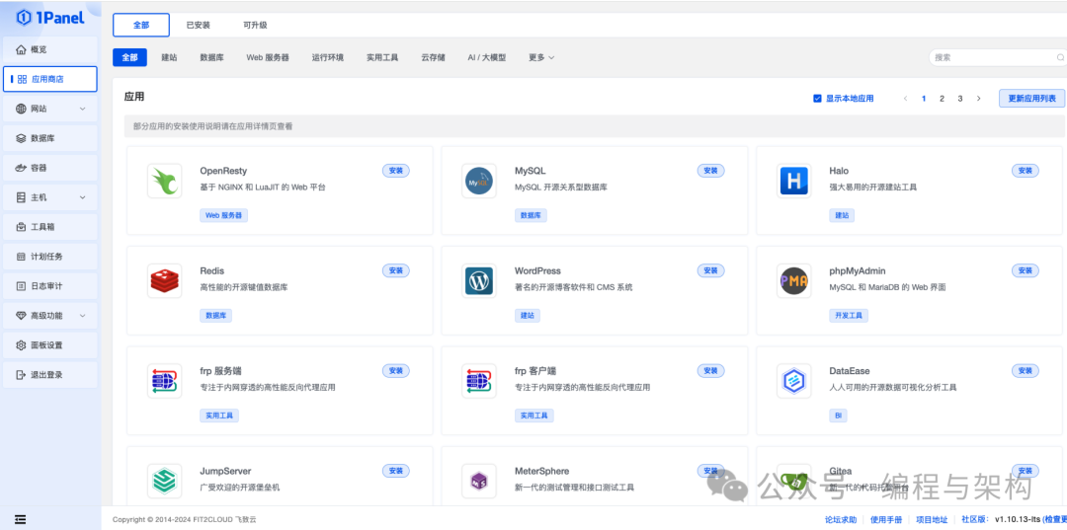Click the 网站 globe icon
The height and width of the screenshot is (530, 1067).
coord(21,109)
